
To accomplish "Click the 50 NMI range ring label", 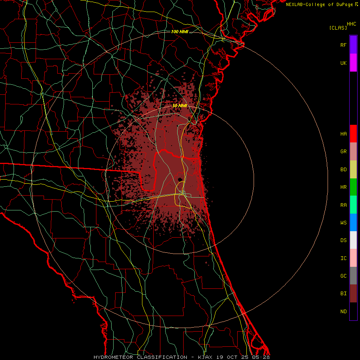I will tap(180, 106).
